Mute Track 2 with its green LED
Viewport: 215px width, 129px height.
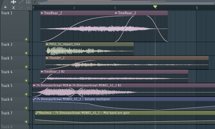pyautogui.click(x=26, y=53)
